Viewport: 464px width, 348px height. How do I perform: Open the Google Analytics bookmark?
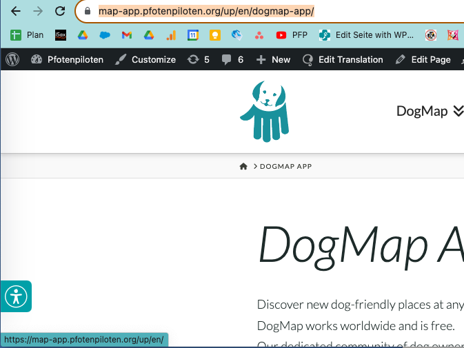[171, 35]
